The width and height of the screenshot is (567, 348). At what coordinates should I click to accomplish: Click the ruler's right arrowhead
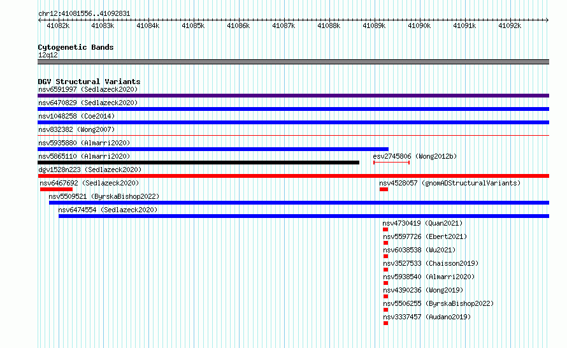547,20
